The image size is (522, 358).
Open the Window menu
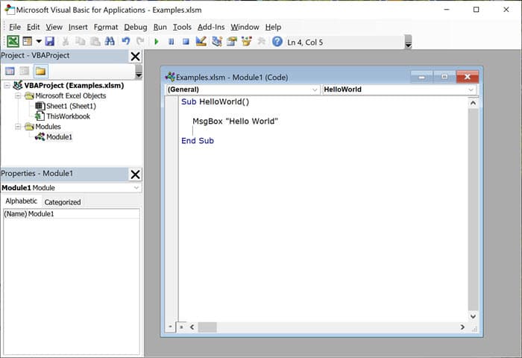(245, 27)
